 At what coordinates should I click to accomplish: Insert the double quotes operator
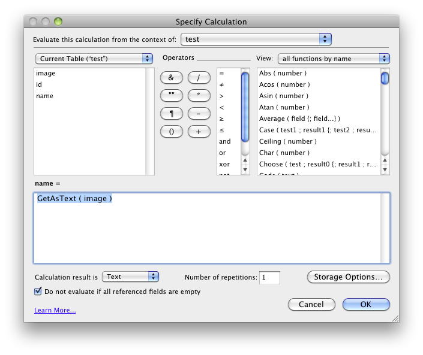coord(172,95)
